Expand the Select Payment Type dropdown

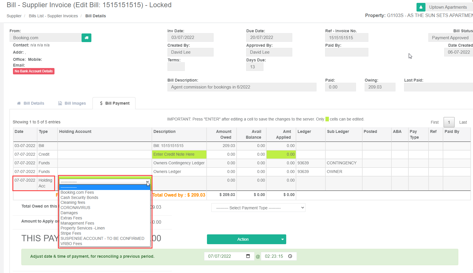258,208
